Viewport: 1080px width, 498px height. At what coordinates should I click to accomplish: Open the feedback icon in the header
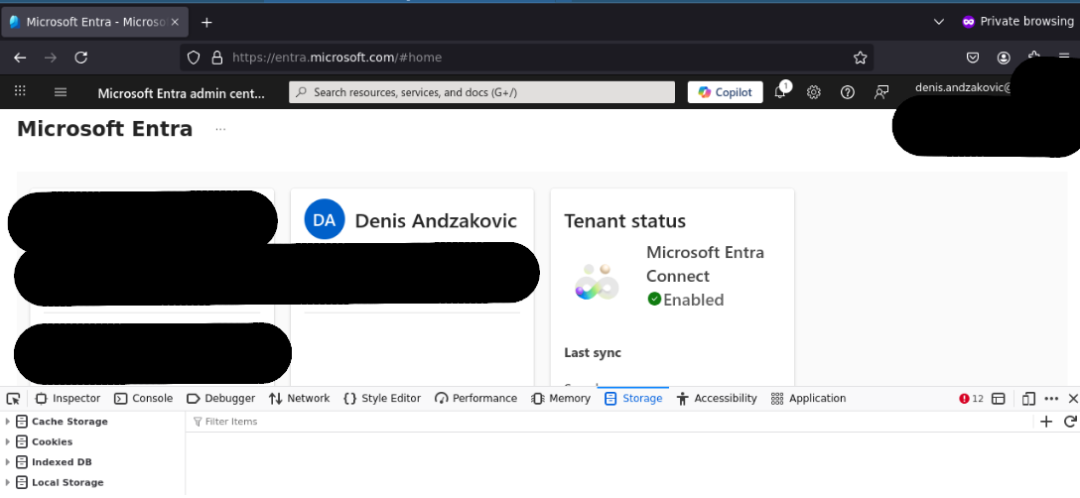[881, 92]
